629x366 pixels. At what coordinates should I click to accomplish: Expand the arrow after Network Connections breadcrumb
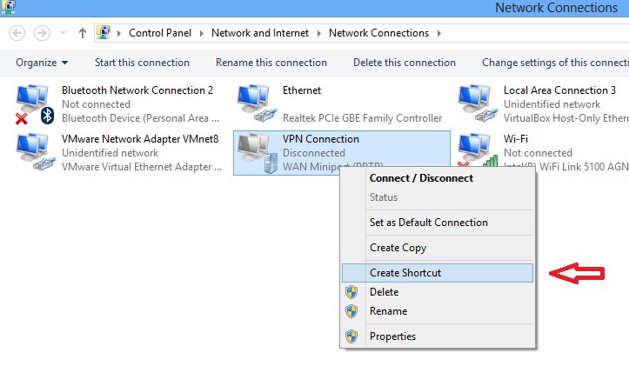pos(438,33)
